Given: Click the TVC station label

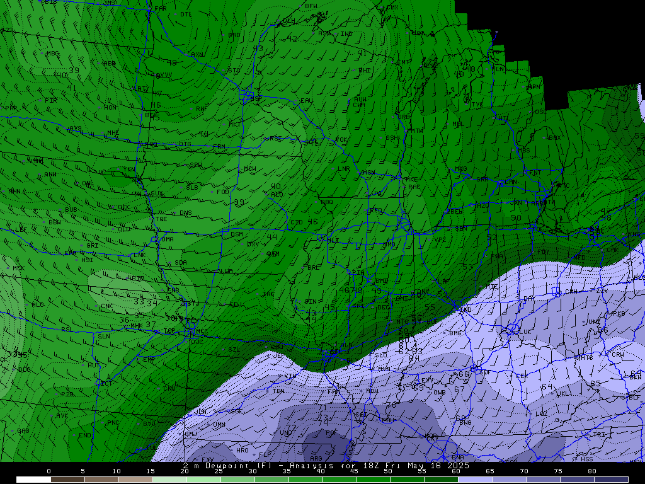Looking at the screenshot, I should (x=477, y=105).
